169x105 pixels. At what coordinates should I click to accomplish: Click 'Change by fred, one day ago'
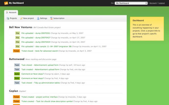click(72, 69)
